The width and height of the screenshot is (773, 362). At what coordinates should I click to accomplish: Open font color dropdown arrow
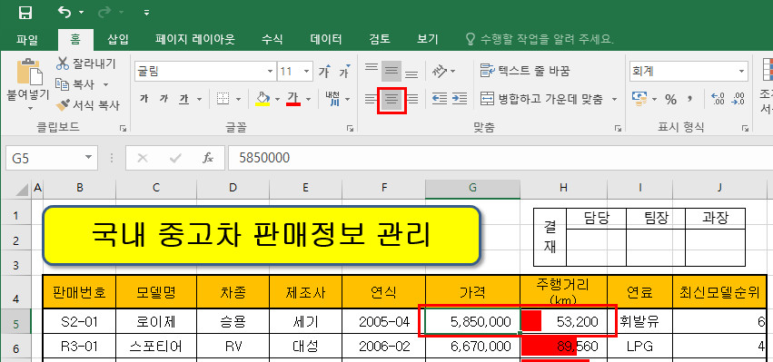coord(308,99)
